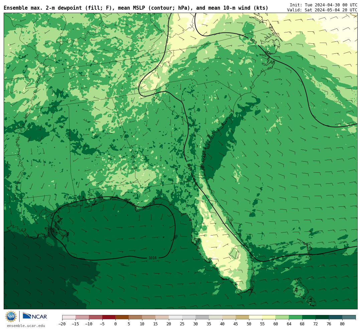Click the 30 colorbar tick label
The height and width of the screenshot is (330, 361).
coord(196,324)
